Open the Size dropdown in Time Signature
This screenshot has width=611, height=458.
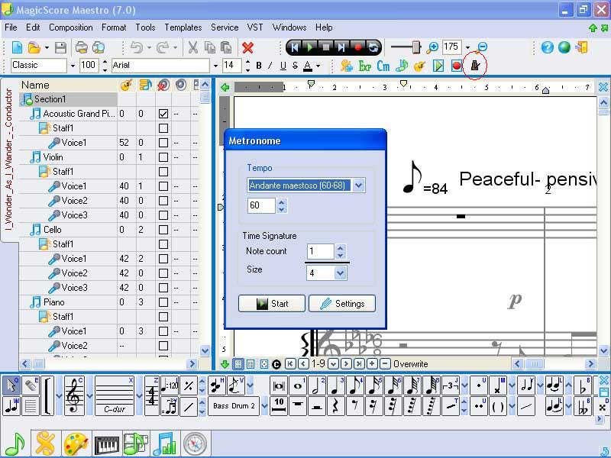340,273
